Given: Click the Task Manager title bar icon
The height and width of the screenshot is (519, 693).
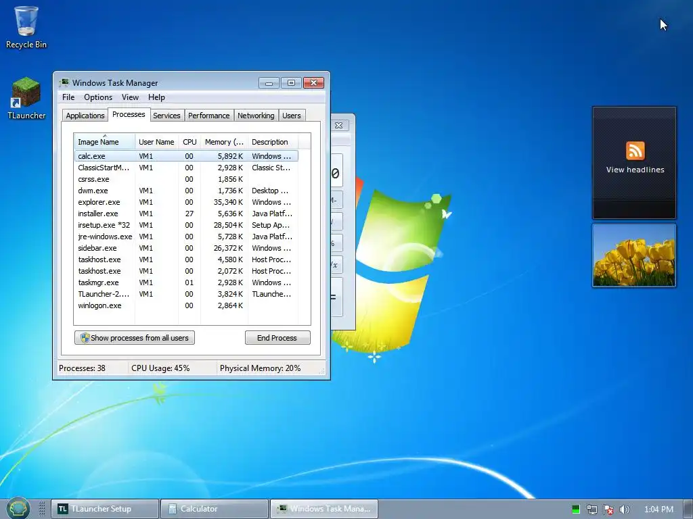Looking at the screenshot, I should [64, 82].
